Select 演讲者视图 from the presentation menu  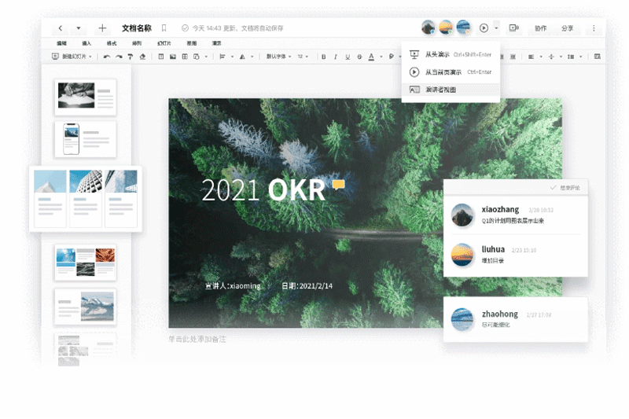point(441,90)
